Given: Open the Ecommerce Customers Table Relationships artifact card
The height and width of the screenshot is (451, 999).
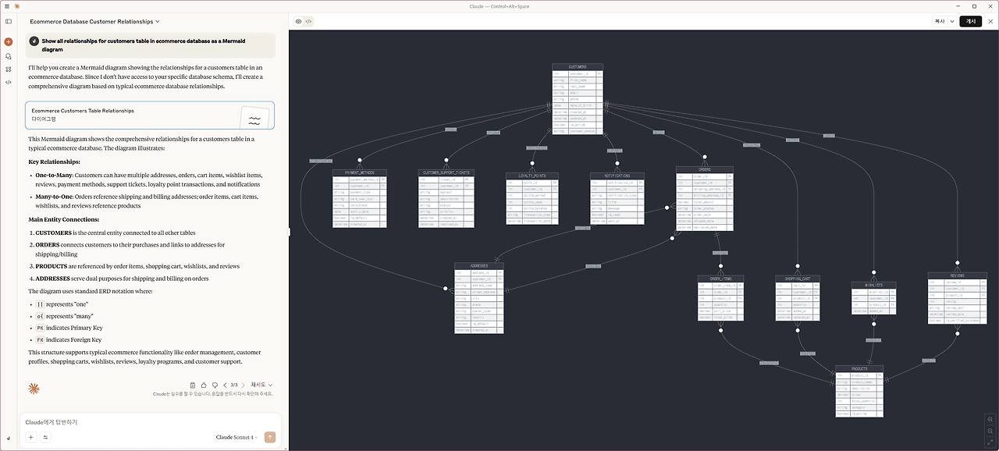Looking at the screenshot, I should [x=151, y=115].
